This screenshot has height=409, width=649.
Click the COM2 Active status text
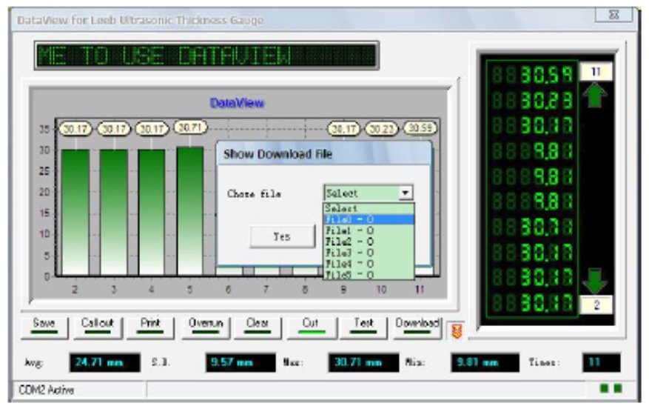(47, 390)
